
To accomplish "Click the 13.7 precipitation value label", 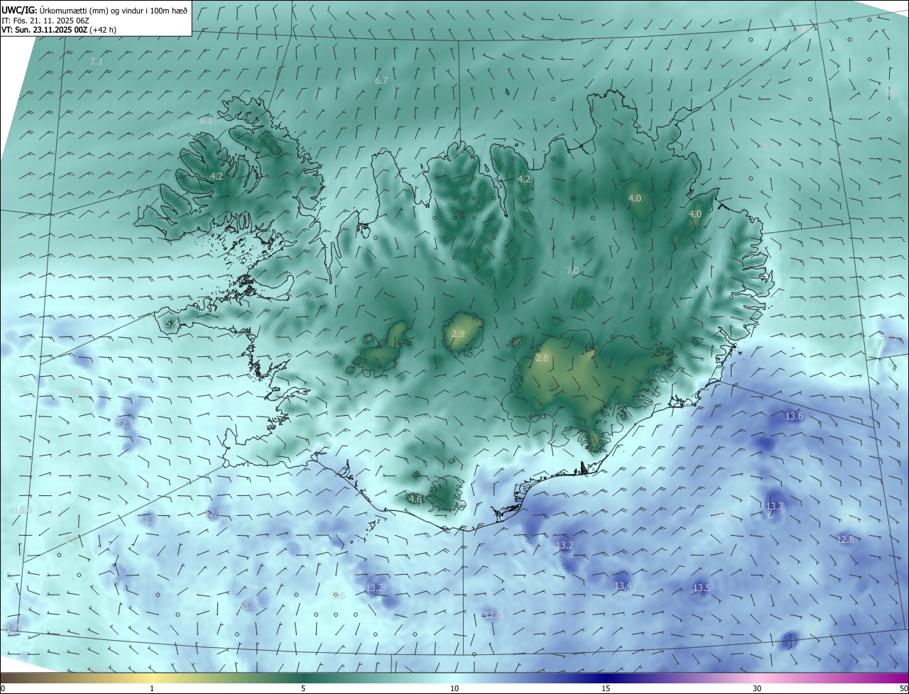I will (774, 506).
